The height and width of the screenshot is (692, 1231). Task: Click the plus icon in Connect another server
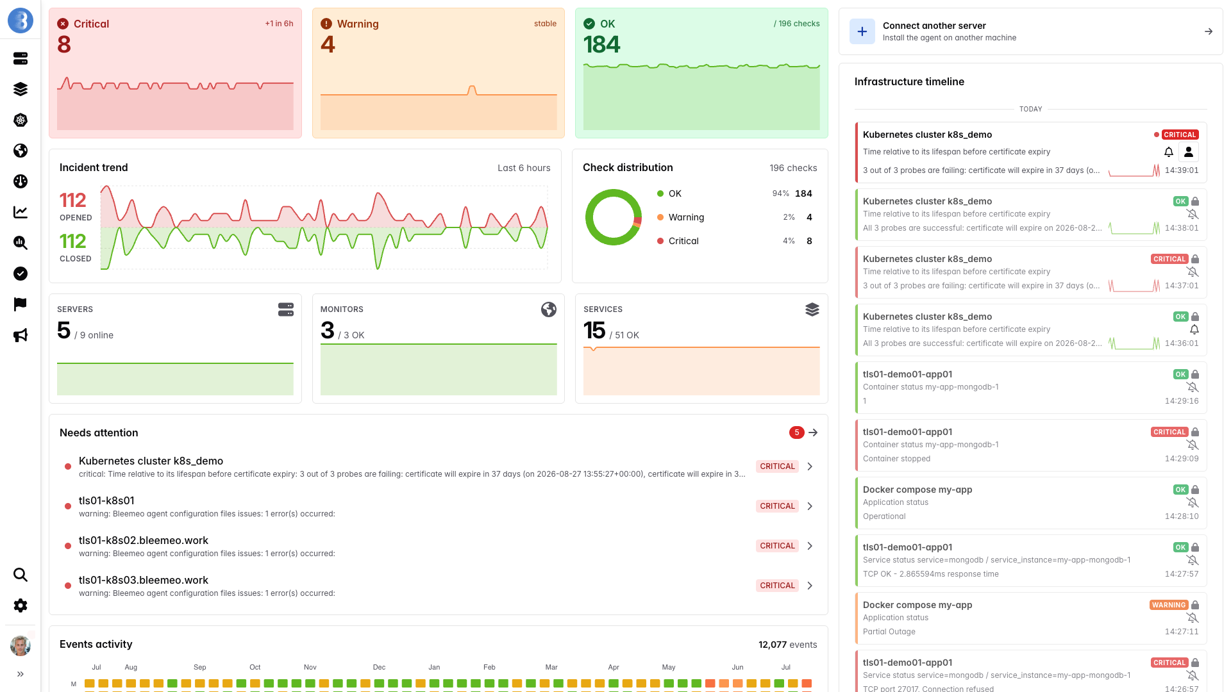862,31
